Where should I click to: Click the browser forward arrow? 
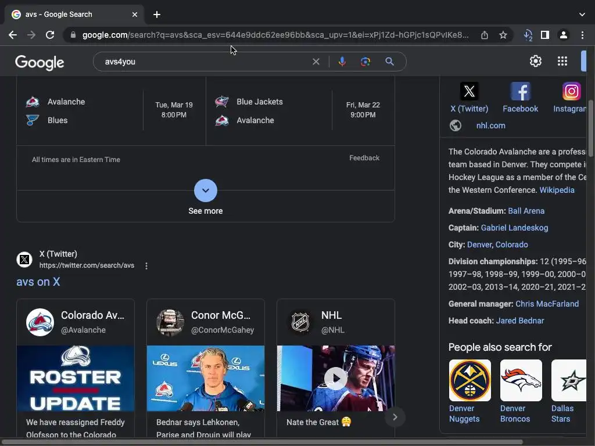pyautogui.click(x=31, y=35)
